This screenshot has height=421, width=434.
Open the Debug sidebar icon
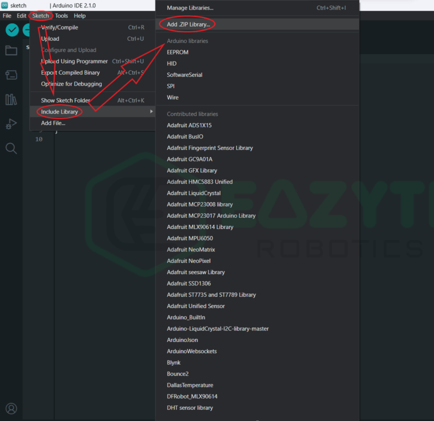tap(11, 124)
